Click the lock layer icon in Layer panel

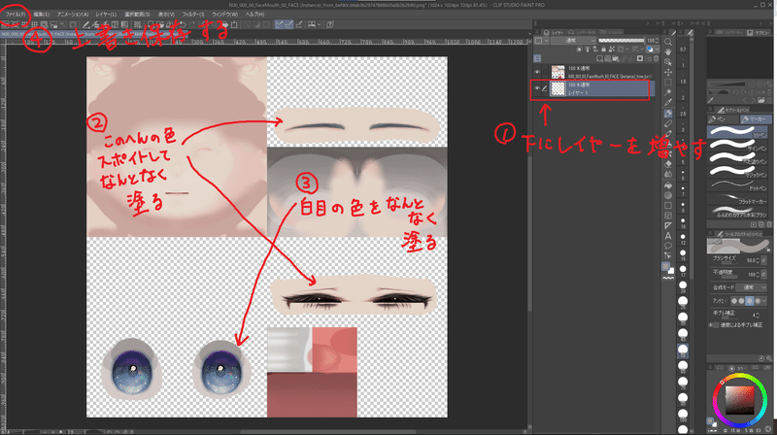coord(603,50)
